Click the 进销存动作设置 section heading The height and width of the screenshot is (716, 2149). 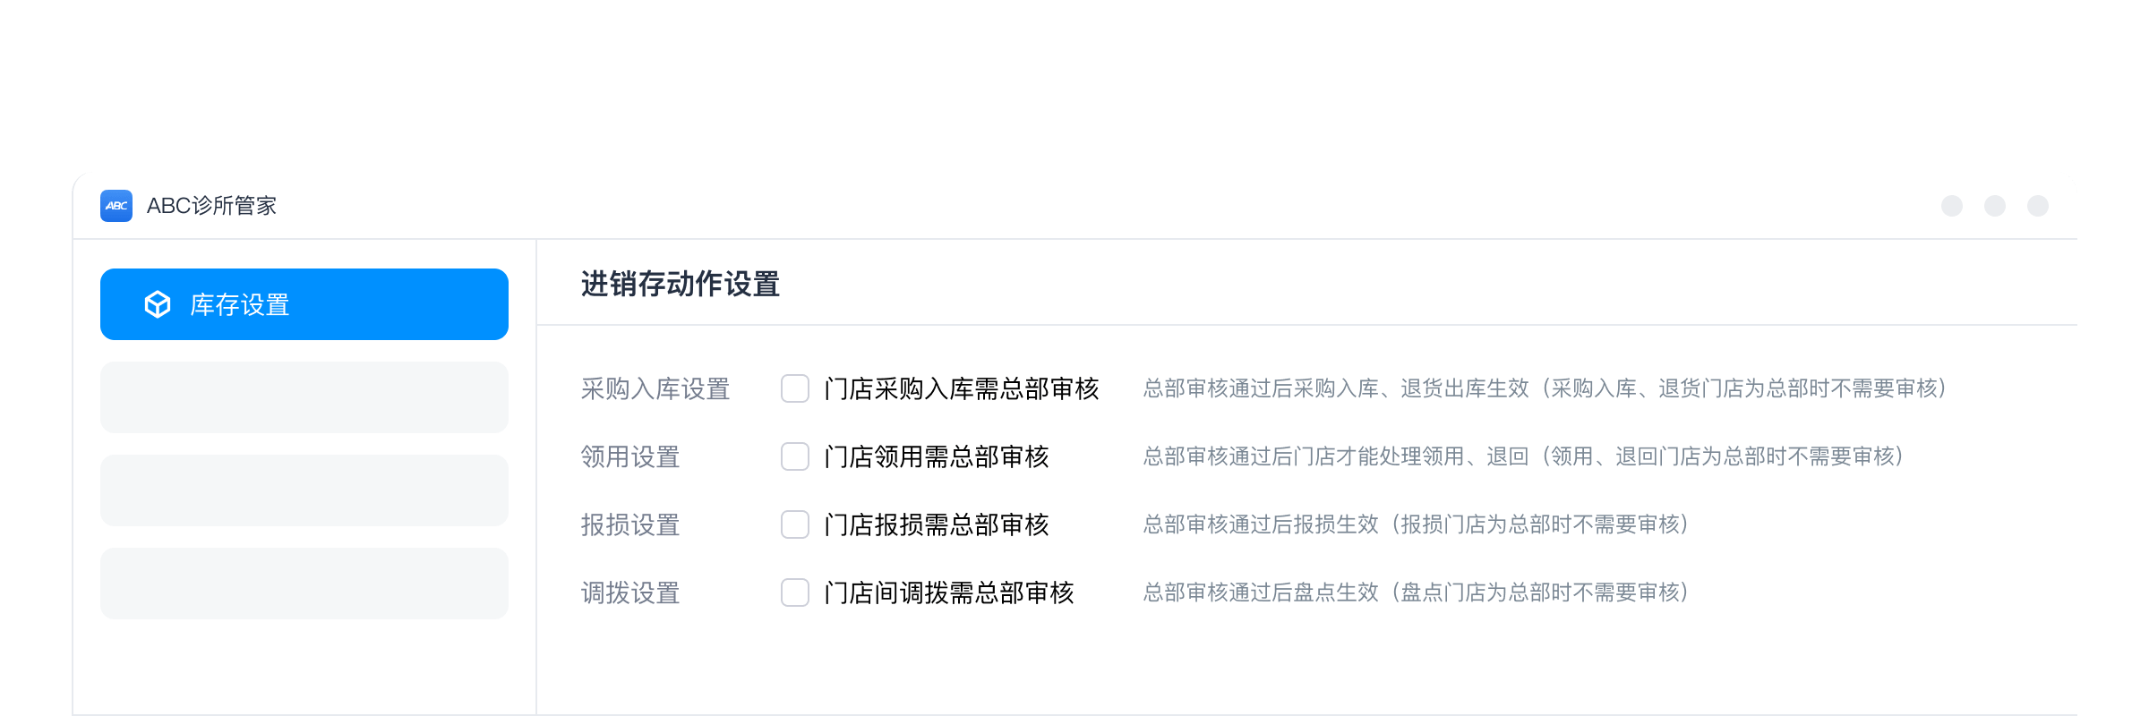pos(681,284)
